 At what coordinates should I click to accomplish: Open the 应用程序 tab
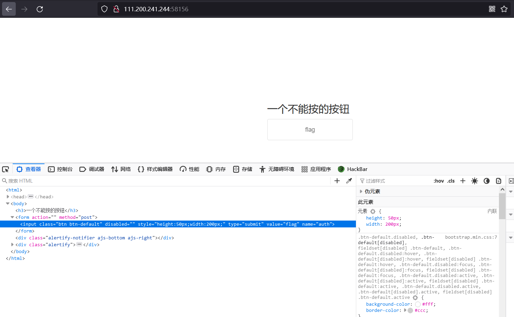click(316, 169)
